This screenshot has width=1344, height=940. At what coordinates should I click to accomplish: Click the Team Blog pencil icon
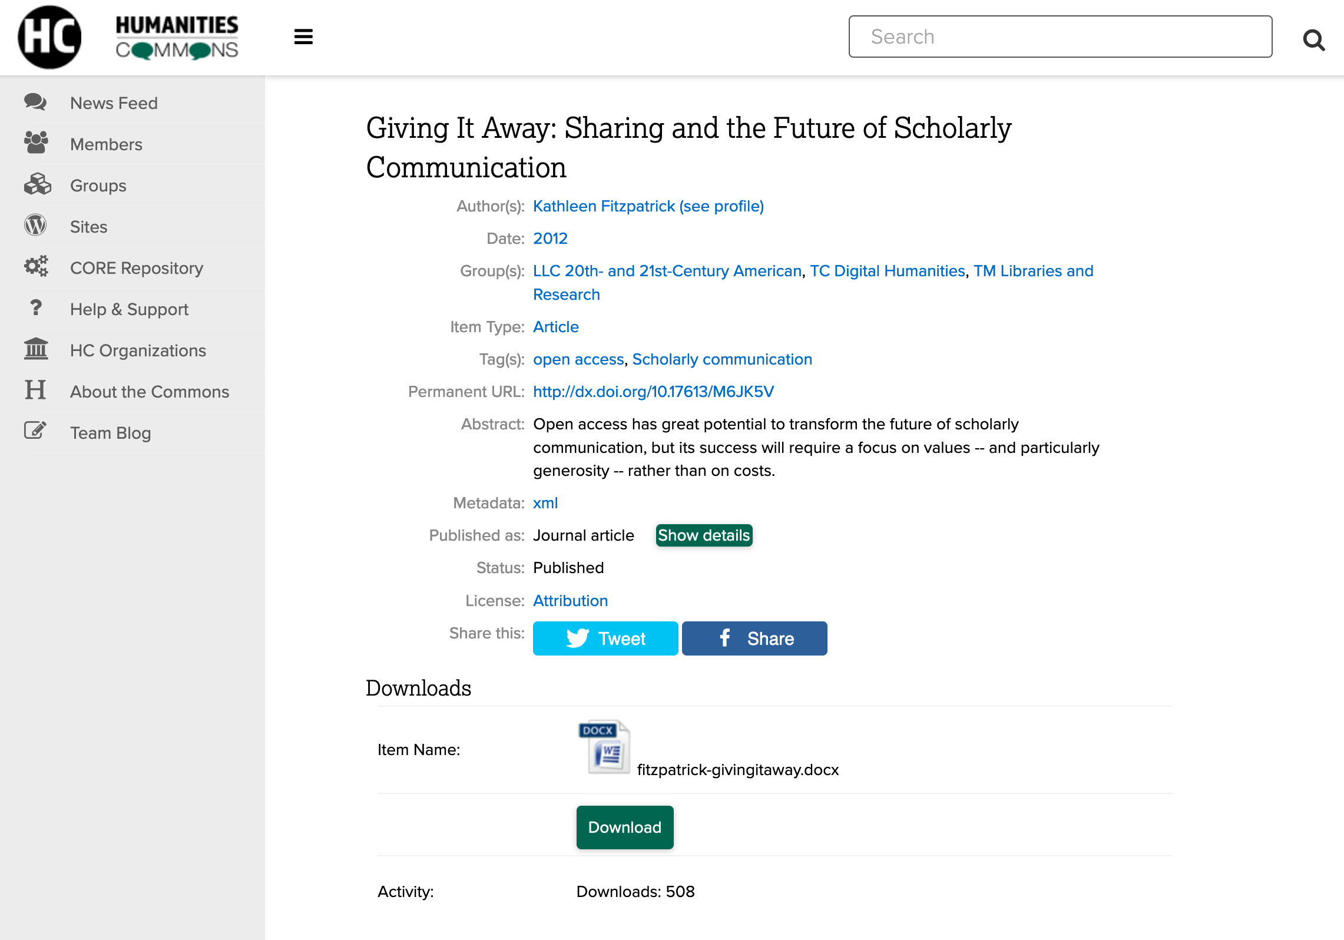(x=36, y=431)
